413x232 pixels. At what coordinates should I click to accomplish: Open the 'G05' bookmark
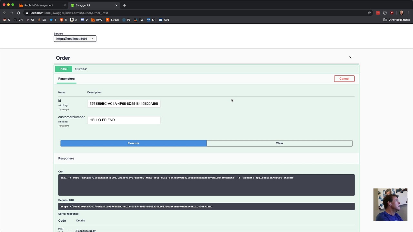(x=164, y=20)
